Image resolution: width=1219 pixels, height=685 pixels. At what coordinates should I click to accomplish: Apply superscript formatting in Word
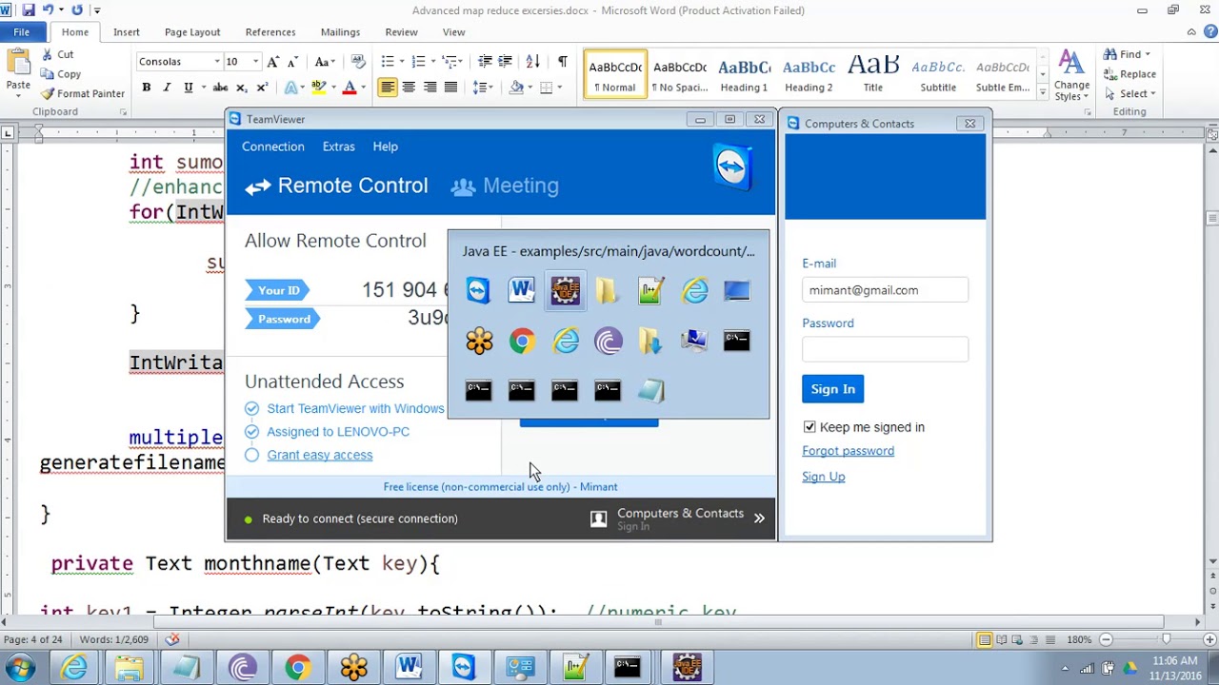[261, 88]
